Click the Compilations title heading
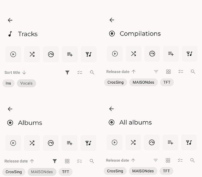 (140, 34)
